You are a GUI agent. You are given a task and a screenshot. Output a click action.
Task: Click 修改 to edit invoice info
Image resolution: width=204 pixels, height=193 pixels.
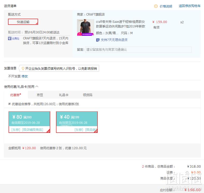point(25,76)
